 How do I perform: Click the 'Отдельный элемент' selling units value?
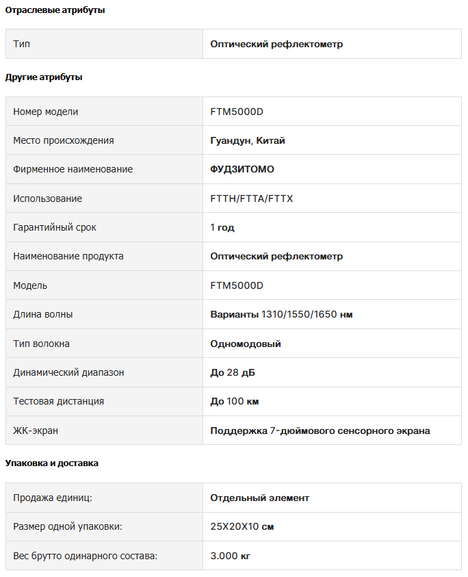point(259,498)
